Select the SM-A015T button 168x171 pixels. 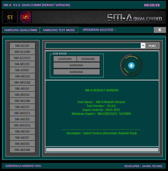click(22, 107)
